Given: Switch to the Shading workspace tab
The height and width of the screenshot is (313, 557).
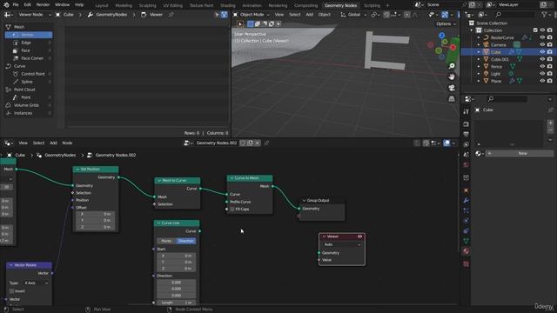Looking at the screenshot, I should click(228, 5).
